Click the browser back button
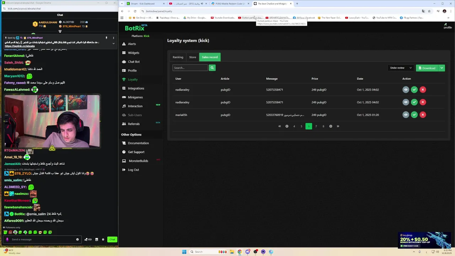The width and height of the screenshot is (455, 256). (122, 11)
